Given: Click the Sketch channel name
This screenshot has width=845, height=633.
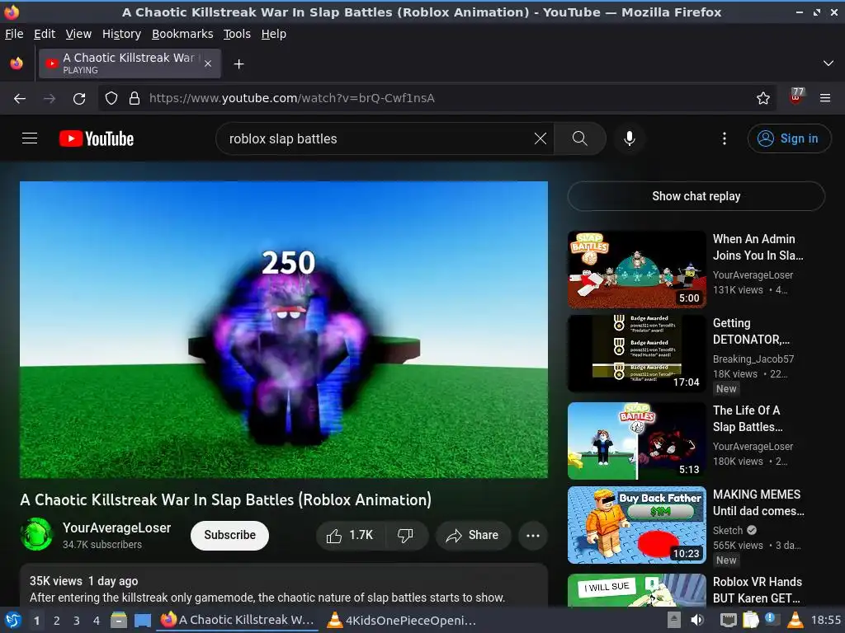Looking at the screenshot, I should point(728,531).
